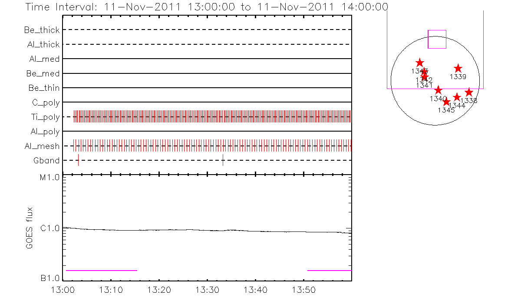Click the 'Al_mesh' filter label
The height and width of the screenshot is (304, 521).
click(x=43, y=146)
